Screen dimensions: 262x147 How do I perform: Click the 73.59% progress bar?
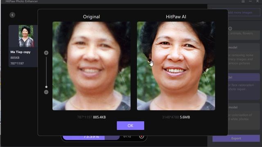[x=91, y=137]
